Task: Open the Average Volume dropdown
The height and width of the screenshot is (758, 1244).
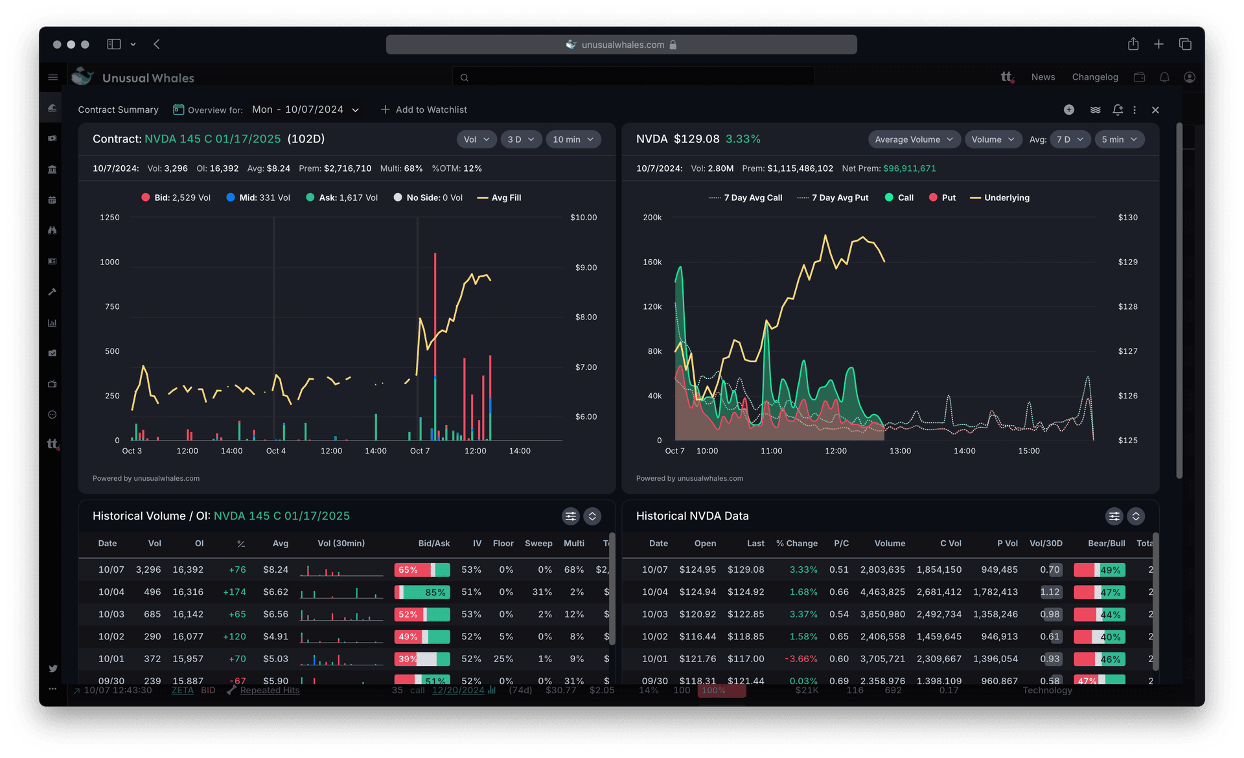Action: [x=913, y=139]
